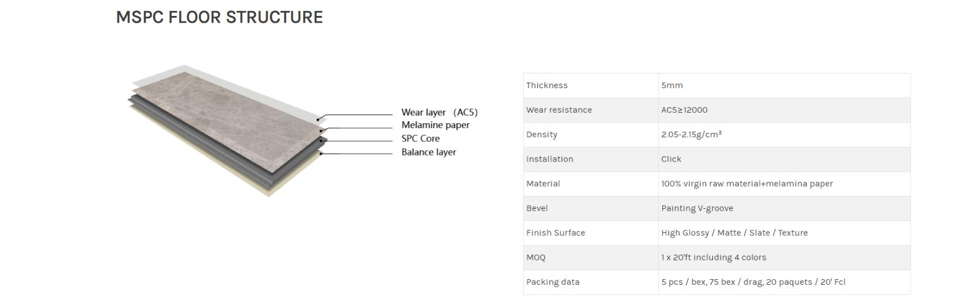
Task: Select the AC5≥12000 value cell
Action: click(784, 110)
